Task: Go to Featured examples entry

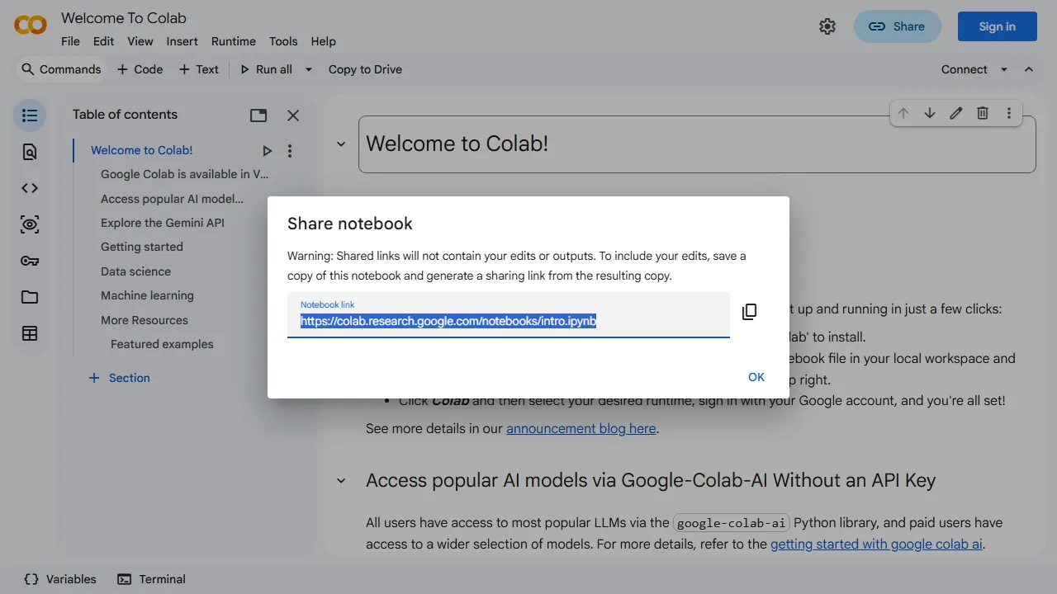Action: coord(162,344)
